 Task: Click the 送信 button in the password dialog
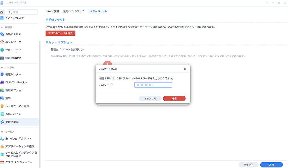pyautogui.click(x=174, y=98)
